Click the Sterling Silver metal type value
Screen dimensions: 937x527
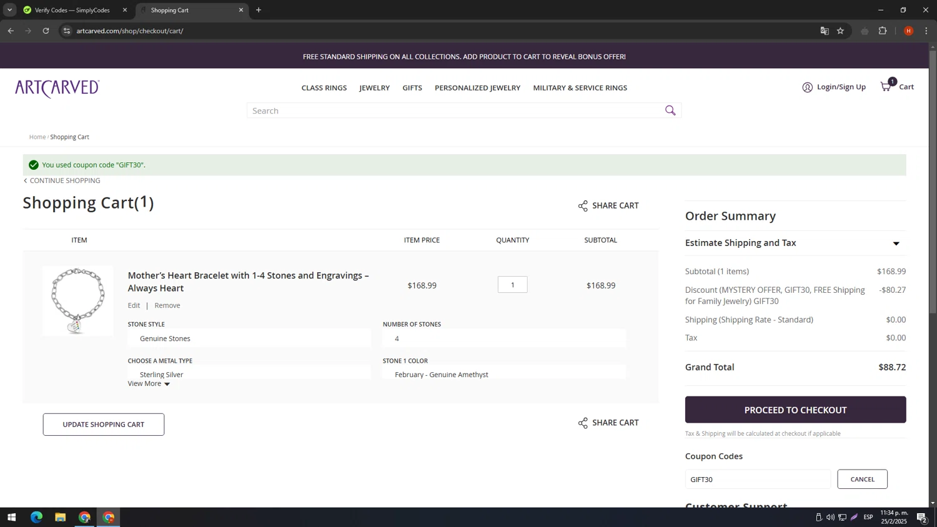[161, 375]
